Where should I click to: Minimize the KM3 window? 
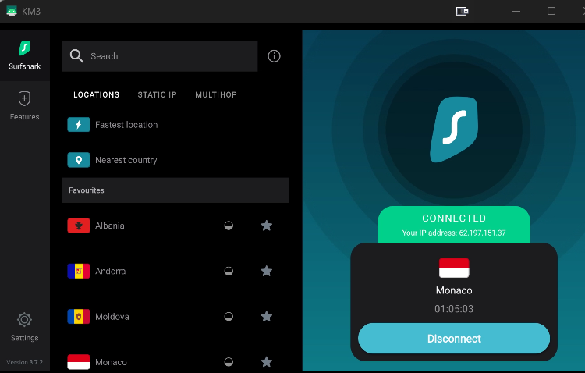(516, 11)
